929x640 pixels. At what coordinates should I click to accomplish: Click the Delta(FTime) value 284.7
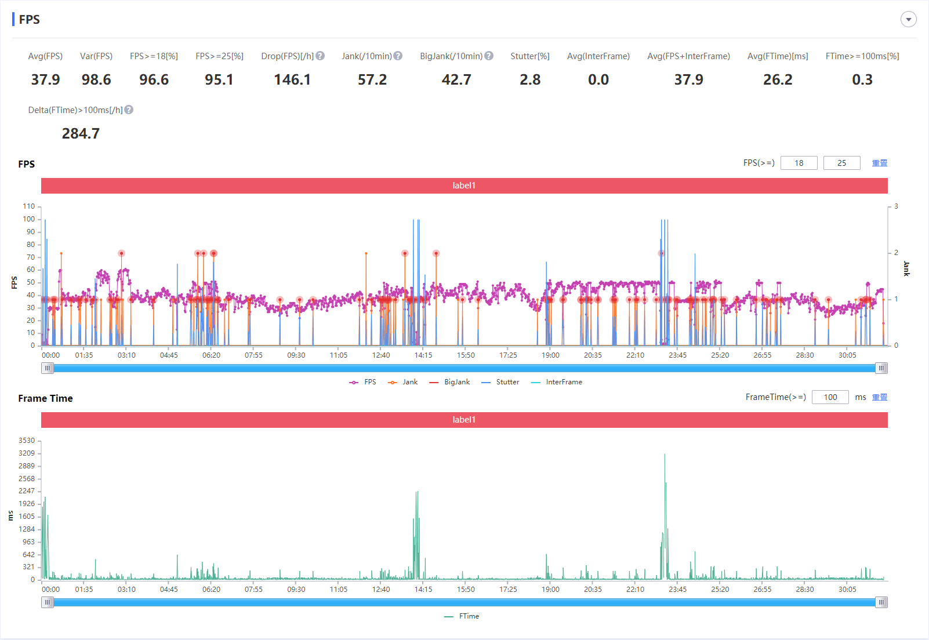81,133
